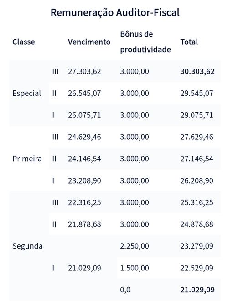
Task: Select the Vencimento column header
Action: (89, 42)
